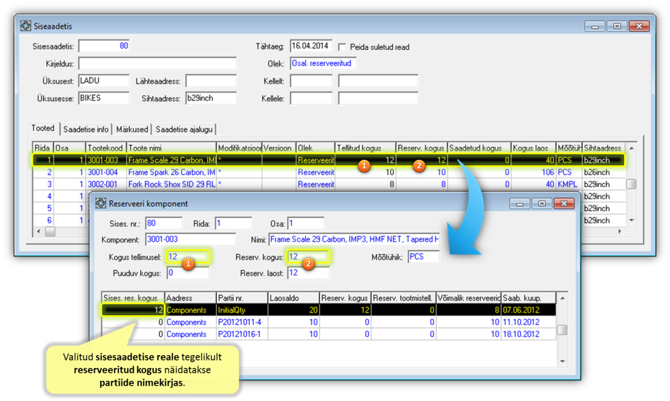Click the Osa field in Reserveeri komponent
Image resolution: width=670 pixels, height=401 pixels.
click(306, 223)
